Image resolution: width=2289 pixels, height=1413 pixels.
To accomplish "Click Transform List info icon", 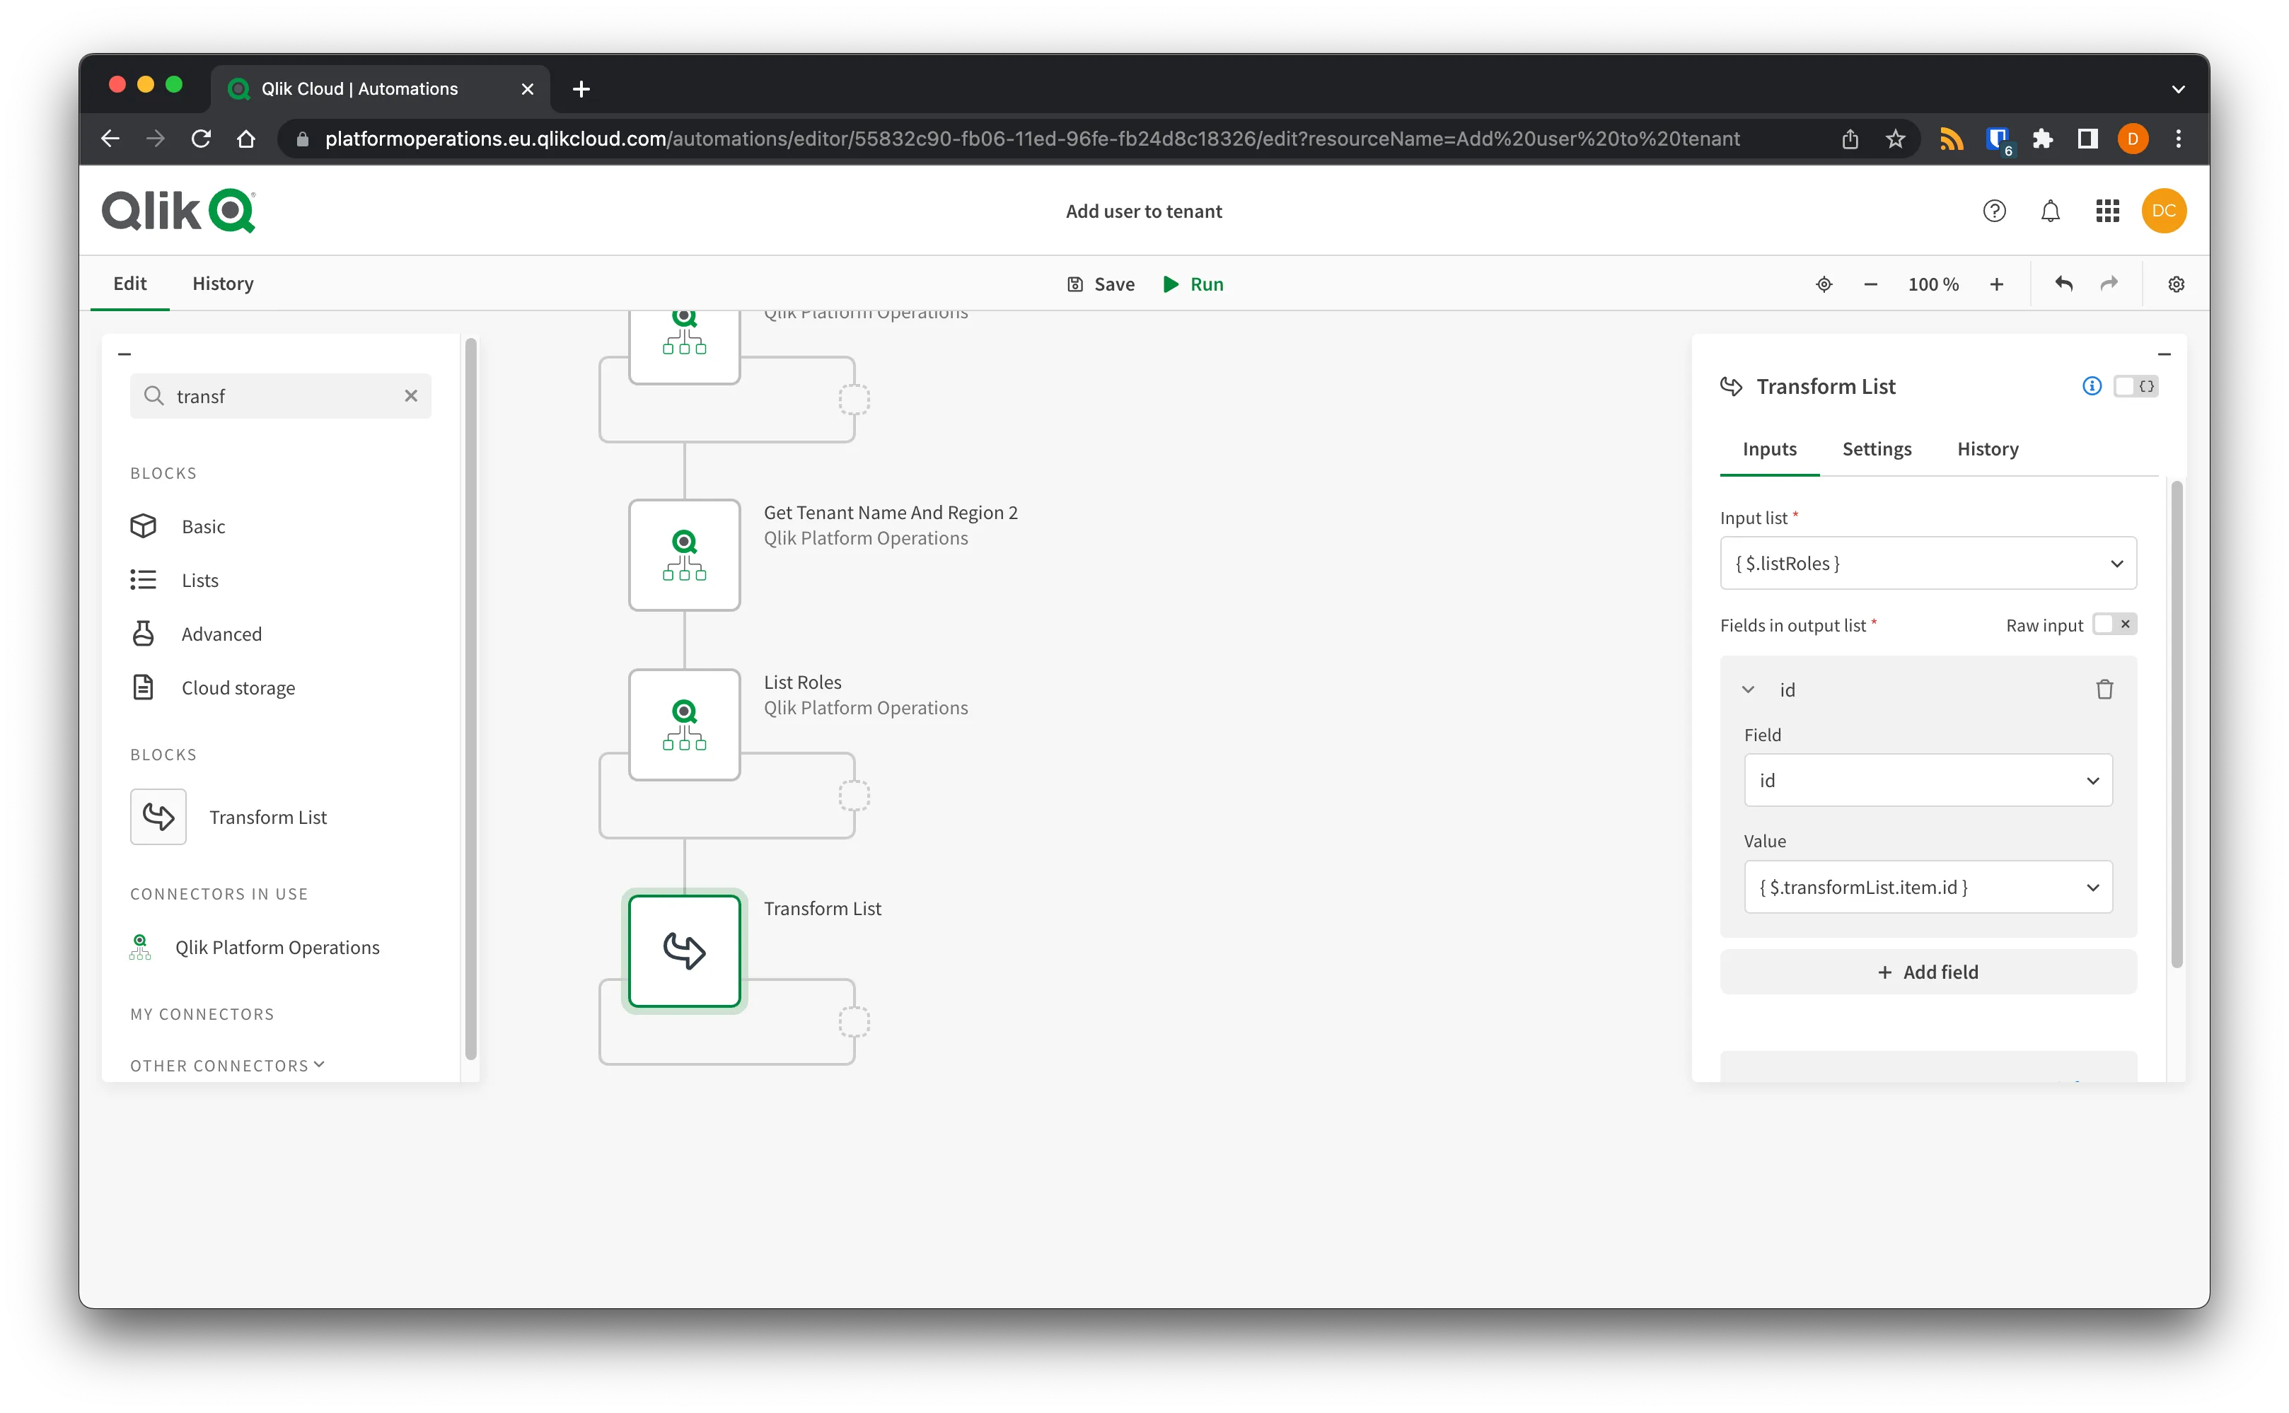I will pos(2094,387).
